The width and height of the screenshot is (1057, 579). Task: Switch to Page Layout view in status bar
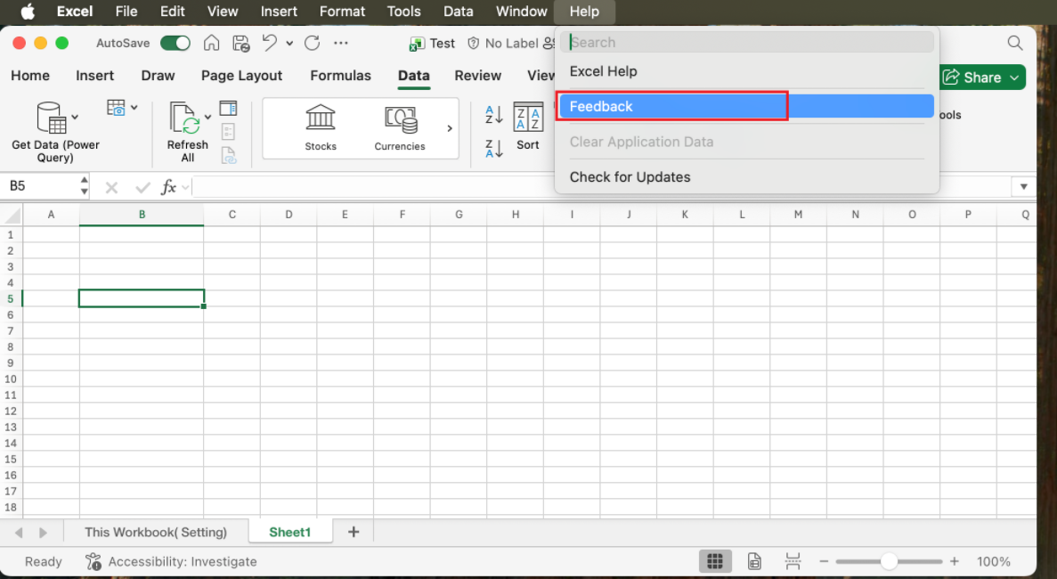tap(754, 561)
